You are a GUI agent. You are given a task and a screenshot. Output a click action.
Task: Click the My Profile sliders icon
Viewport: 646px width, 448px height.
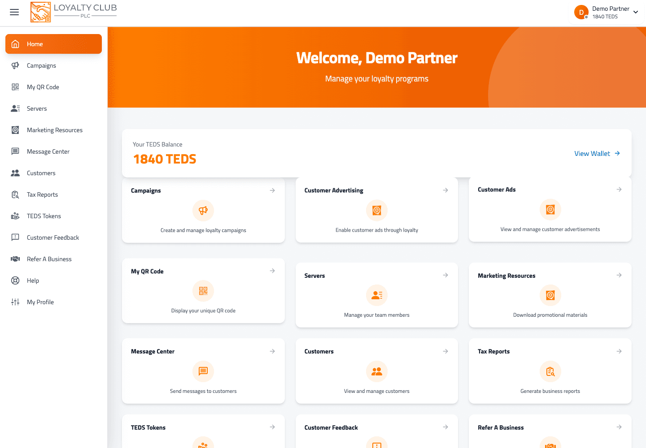click(15, 302)
